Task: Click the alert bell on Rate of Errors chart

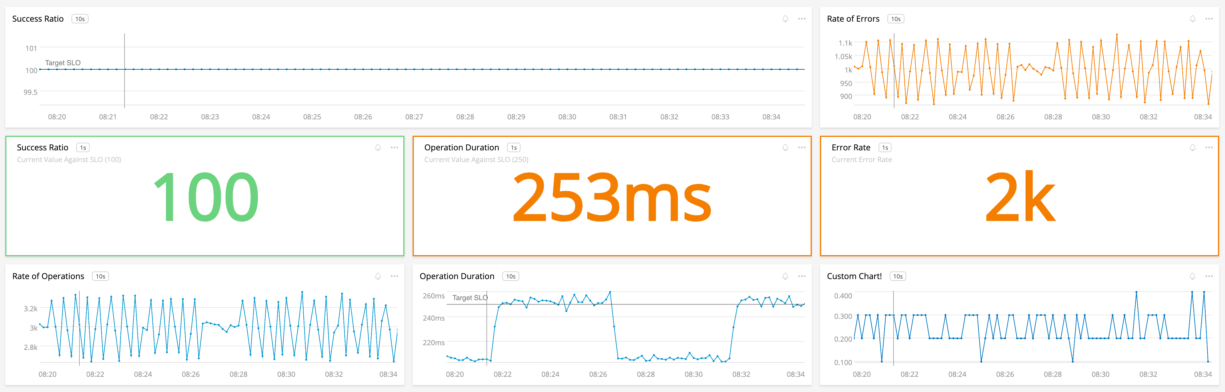Action: coord(1192,19)
